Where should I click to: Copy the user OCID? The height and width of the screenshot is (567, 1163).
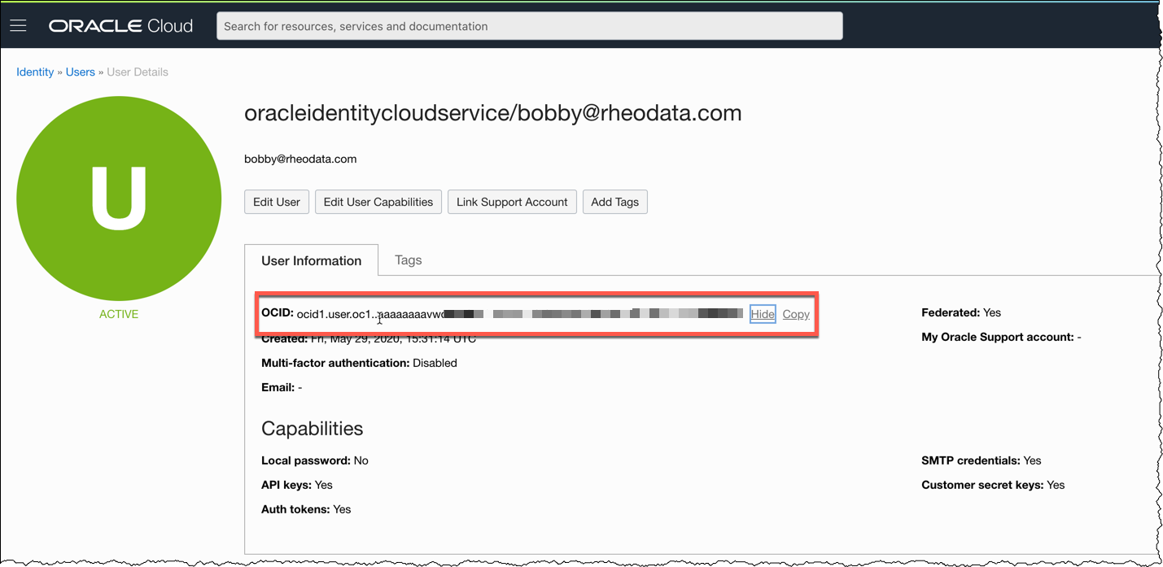coord(795,314)
